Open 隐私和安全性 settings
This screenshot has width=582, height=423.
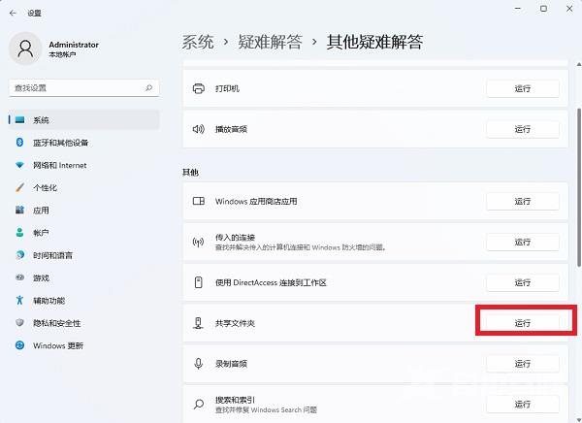(83, 323)
